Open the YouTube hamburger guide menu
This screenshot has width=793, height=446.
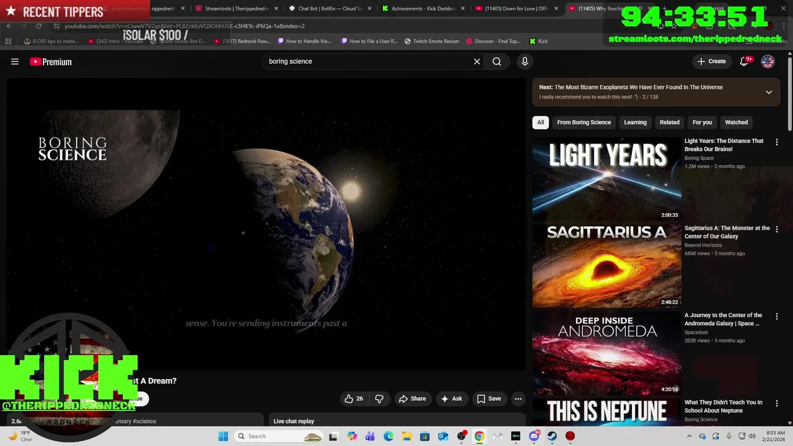[15, 61]
